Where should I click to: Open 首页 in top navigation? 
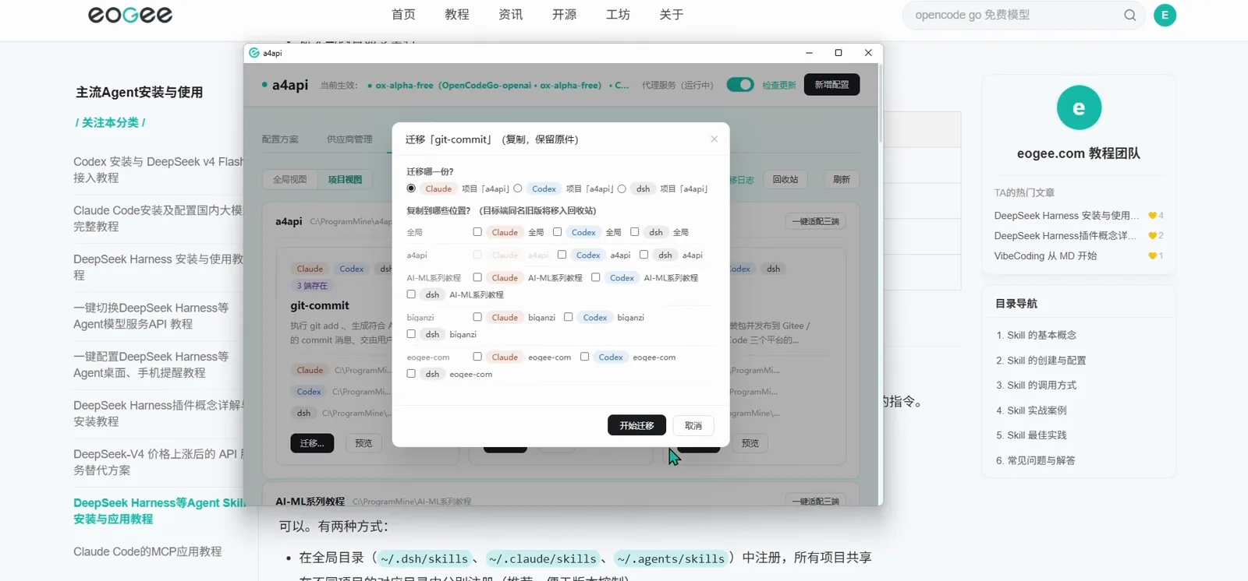point(403,15)
